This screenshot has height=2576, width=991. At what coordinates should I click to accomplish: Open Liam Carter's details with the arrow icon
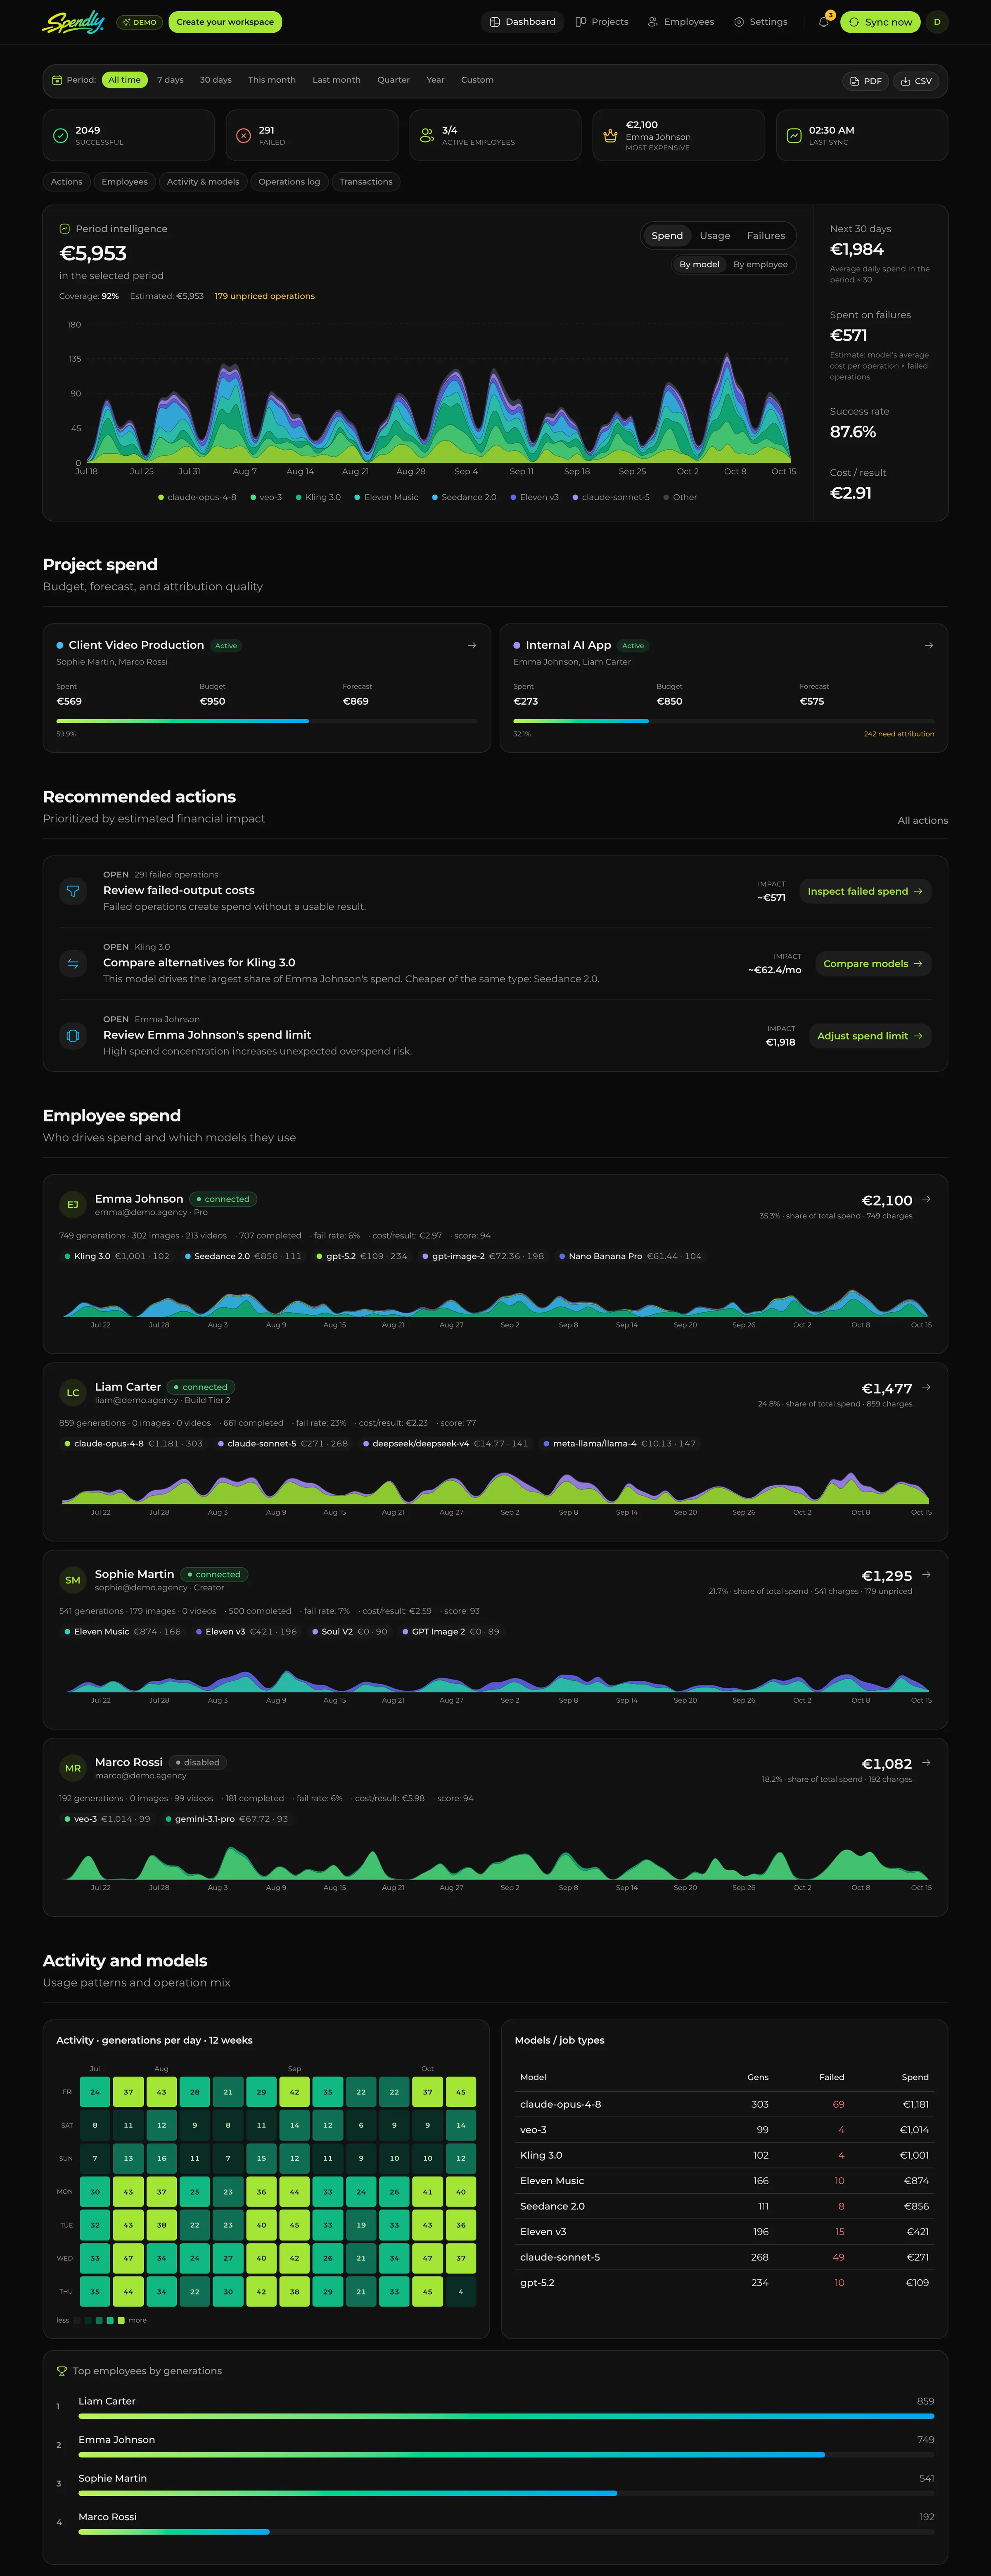point(926,1387)
